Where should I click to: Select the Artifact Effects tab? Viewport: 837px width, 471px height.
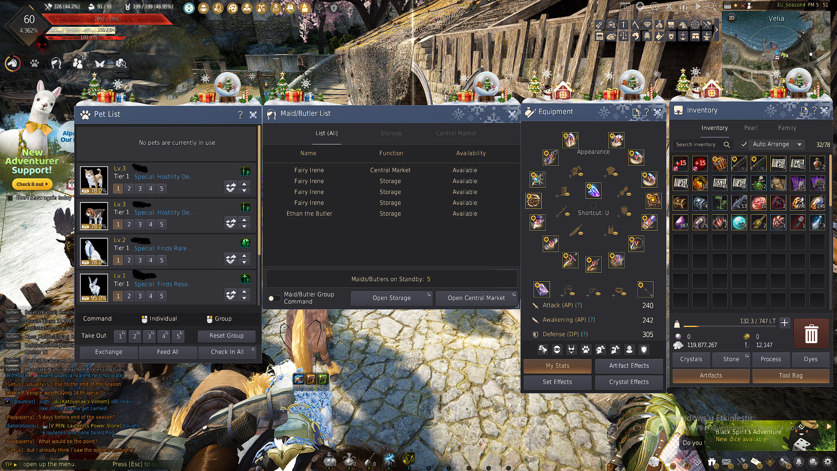click(x=629, y=366)
